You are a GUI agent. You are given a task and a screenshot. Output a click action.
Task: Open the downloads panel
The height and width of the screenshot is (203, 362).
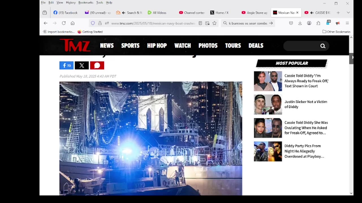300,23
